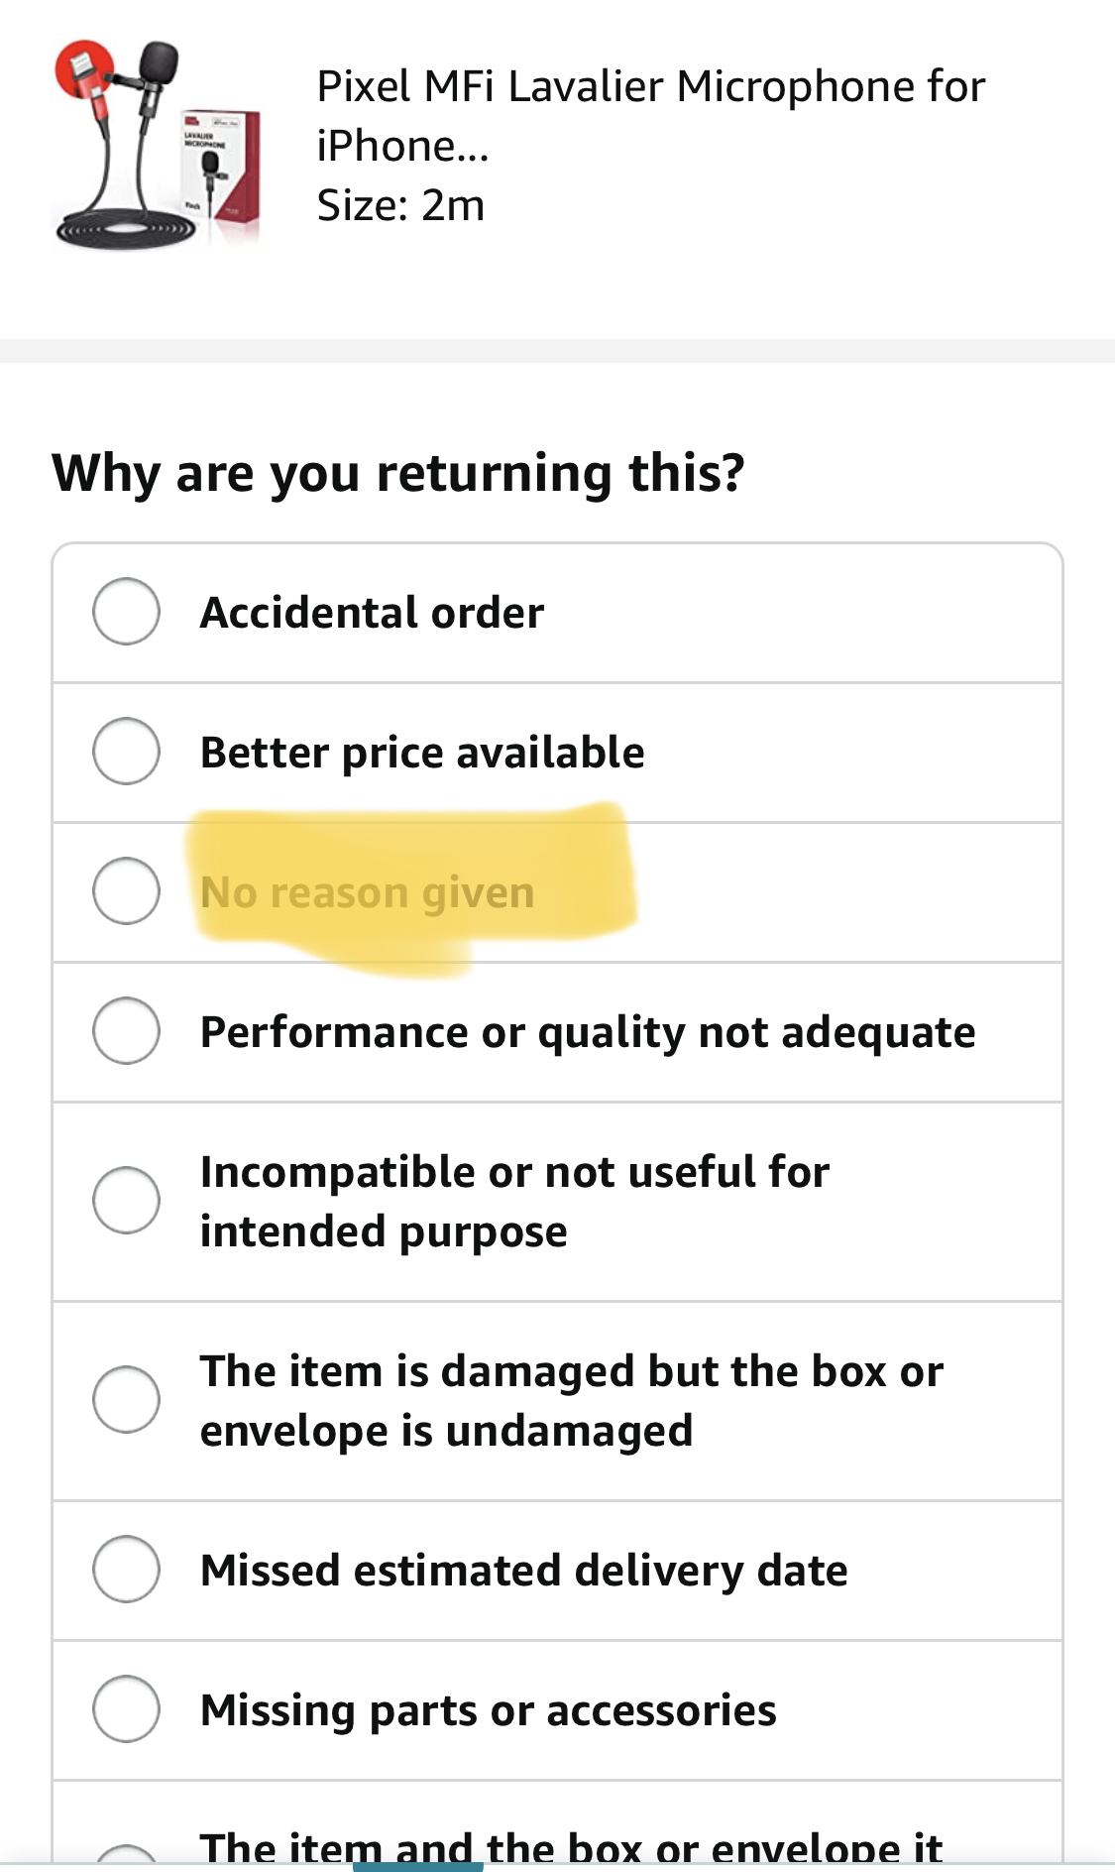Select item damaged but box undamaged radio
Screen dimensions: 1115x1872
tap(126, 1400)
